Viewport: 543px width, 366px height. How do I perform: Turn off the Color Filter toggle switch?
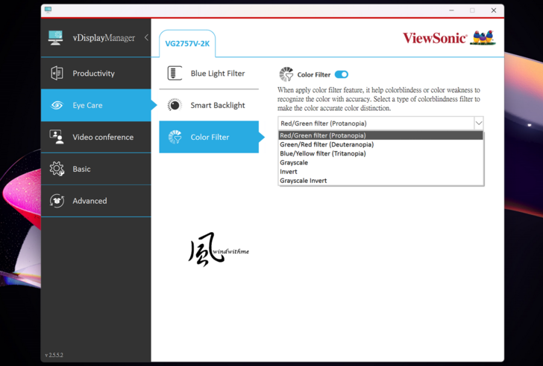[x=342, y=74]
